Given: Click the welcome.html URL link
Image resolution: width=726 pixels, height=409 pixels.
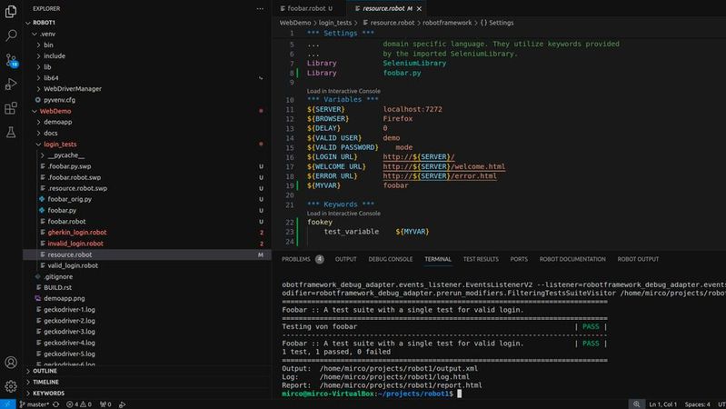Looking at the screenshot, I should click(444, 166).
